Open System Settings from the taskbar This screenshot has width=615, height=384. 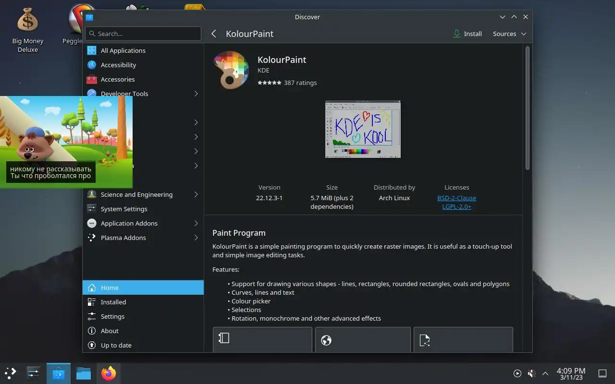33,373
